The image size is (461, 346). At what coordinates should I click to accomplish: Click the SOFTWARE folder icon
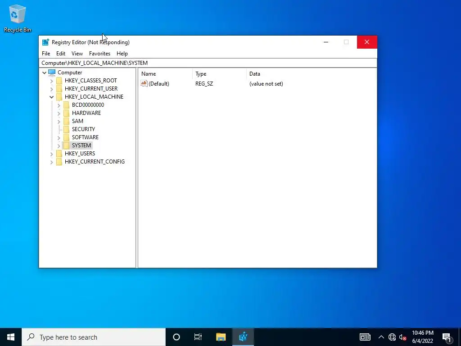coord(67,137)
